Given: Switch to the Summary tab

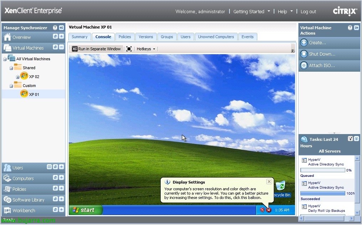Looking at the screenshot, I should 79,37.
